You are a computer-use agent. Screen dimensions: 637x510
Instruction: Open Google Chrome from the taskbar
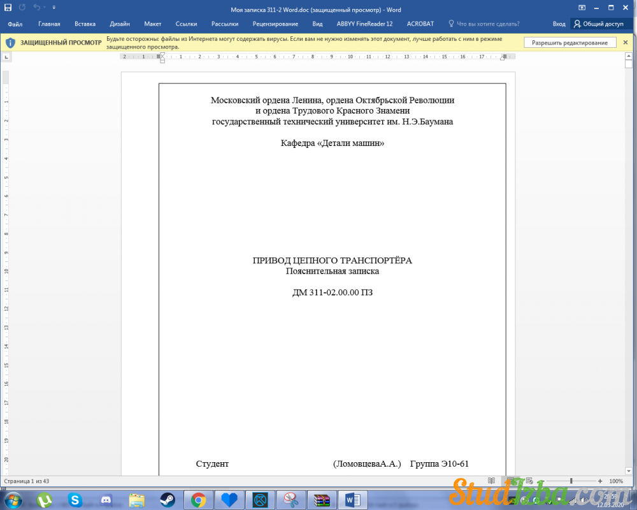tap(198, 500)
